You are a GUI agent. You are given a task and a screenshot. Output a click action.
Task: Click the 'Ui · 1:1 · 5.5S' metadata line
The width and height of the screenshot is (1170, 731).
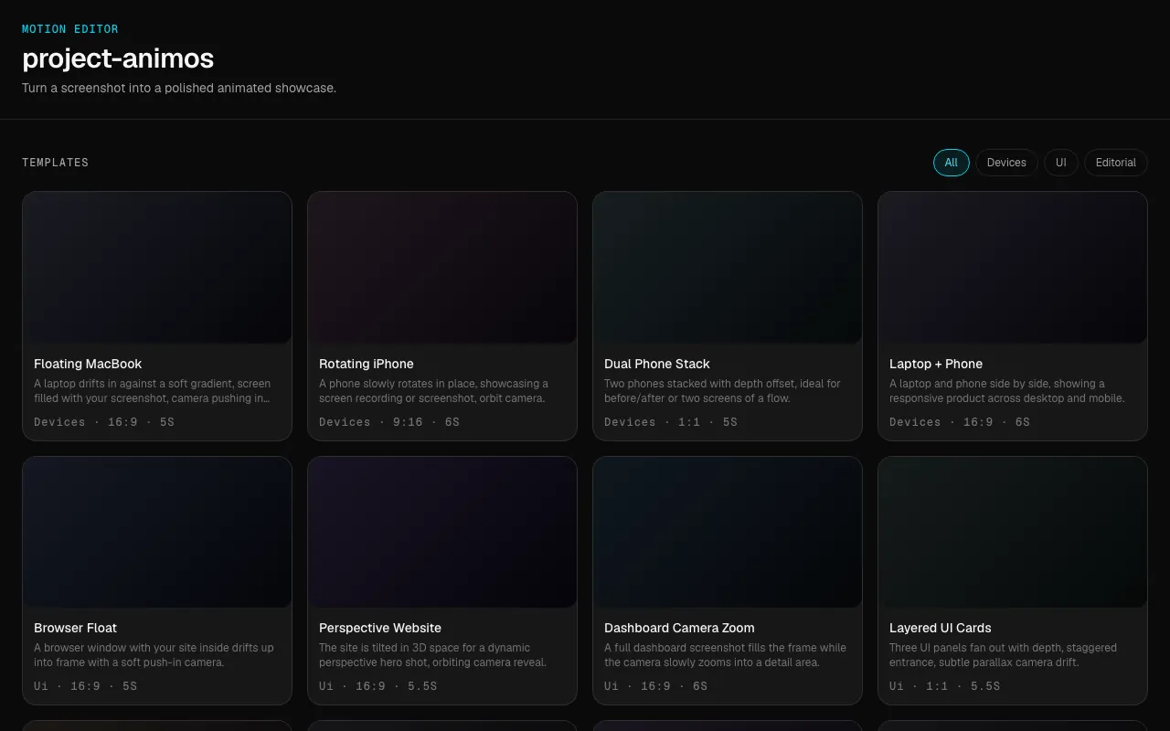coord(944,686)
